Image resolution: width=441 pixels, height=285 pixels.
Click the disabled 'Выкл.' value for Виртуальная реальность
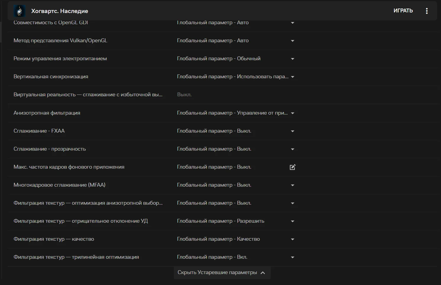[x=184, y=95]
